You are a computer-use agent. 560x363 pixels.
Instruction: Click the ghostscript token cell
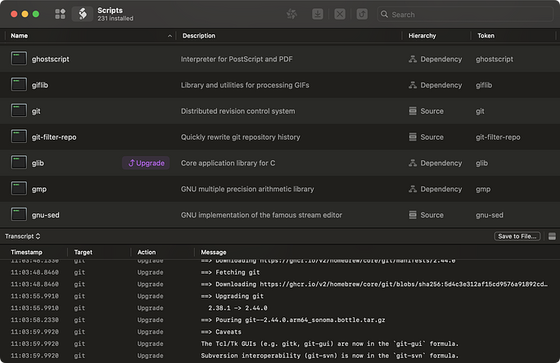(495, 59)
